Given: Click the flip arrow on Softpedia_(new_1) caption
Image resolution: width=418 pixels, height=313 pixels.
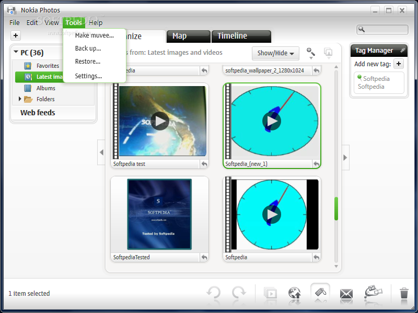Looking at the screenshot, I should point(316,164).
